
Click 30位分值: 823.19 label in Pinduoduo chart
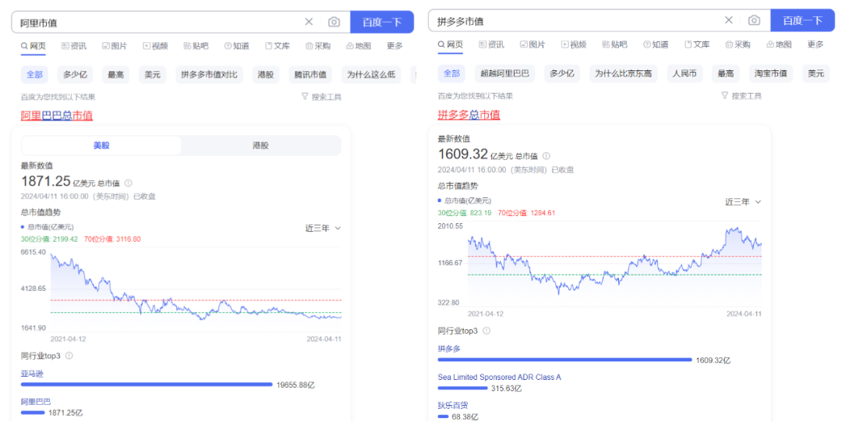465,213
